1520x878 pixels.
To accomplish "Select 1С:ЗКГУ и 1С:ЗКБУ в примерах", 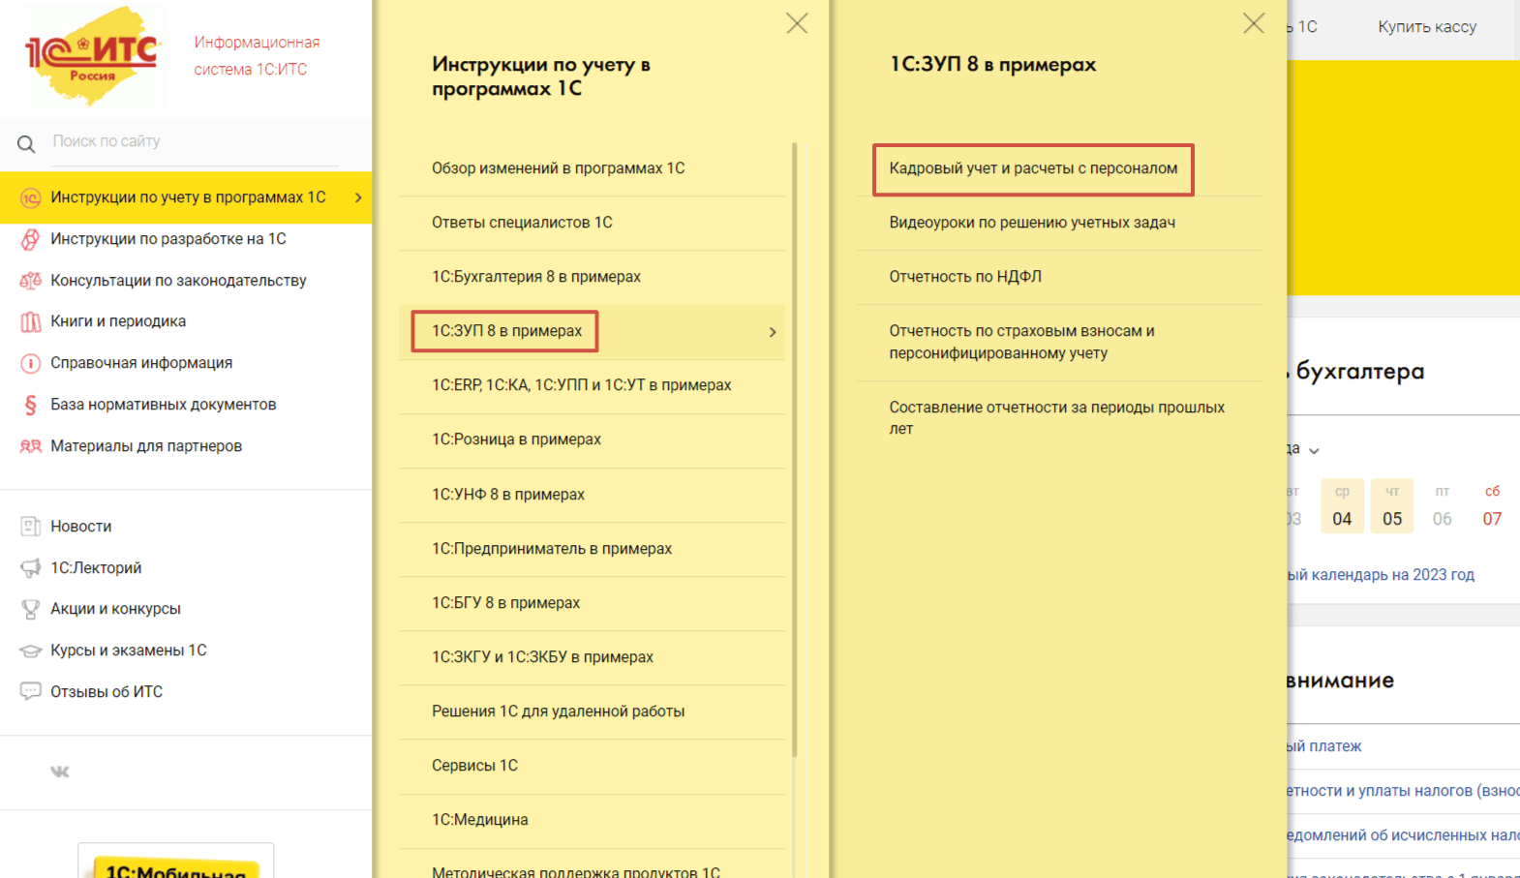I will 592,657.
